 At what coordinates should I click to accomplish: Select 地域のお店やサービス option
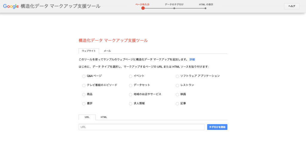click(130, 94)
